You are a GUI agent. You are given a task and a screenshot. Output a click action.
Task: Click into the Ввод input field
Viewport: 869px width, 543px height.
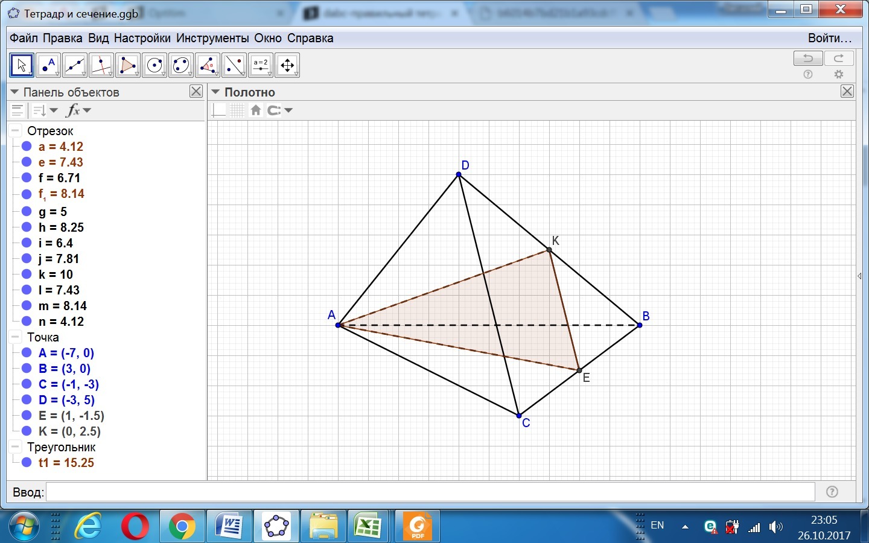click(430, 492)
